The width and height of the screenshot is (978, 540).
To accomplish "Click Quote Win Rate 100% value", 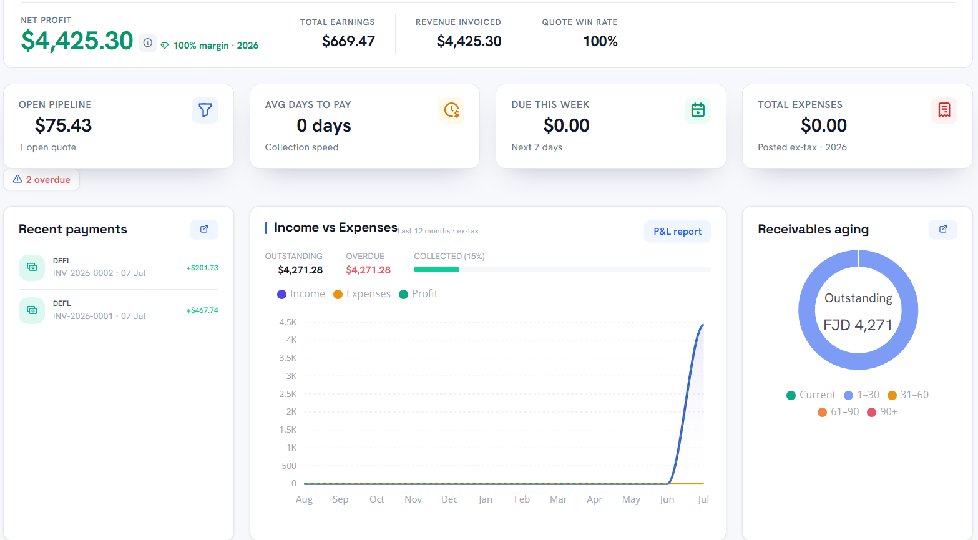I will (600, 42).
